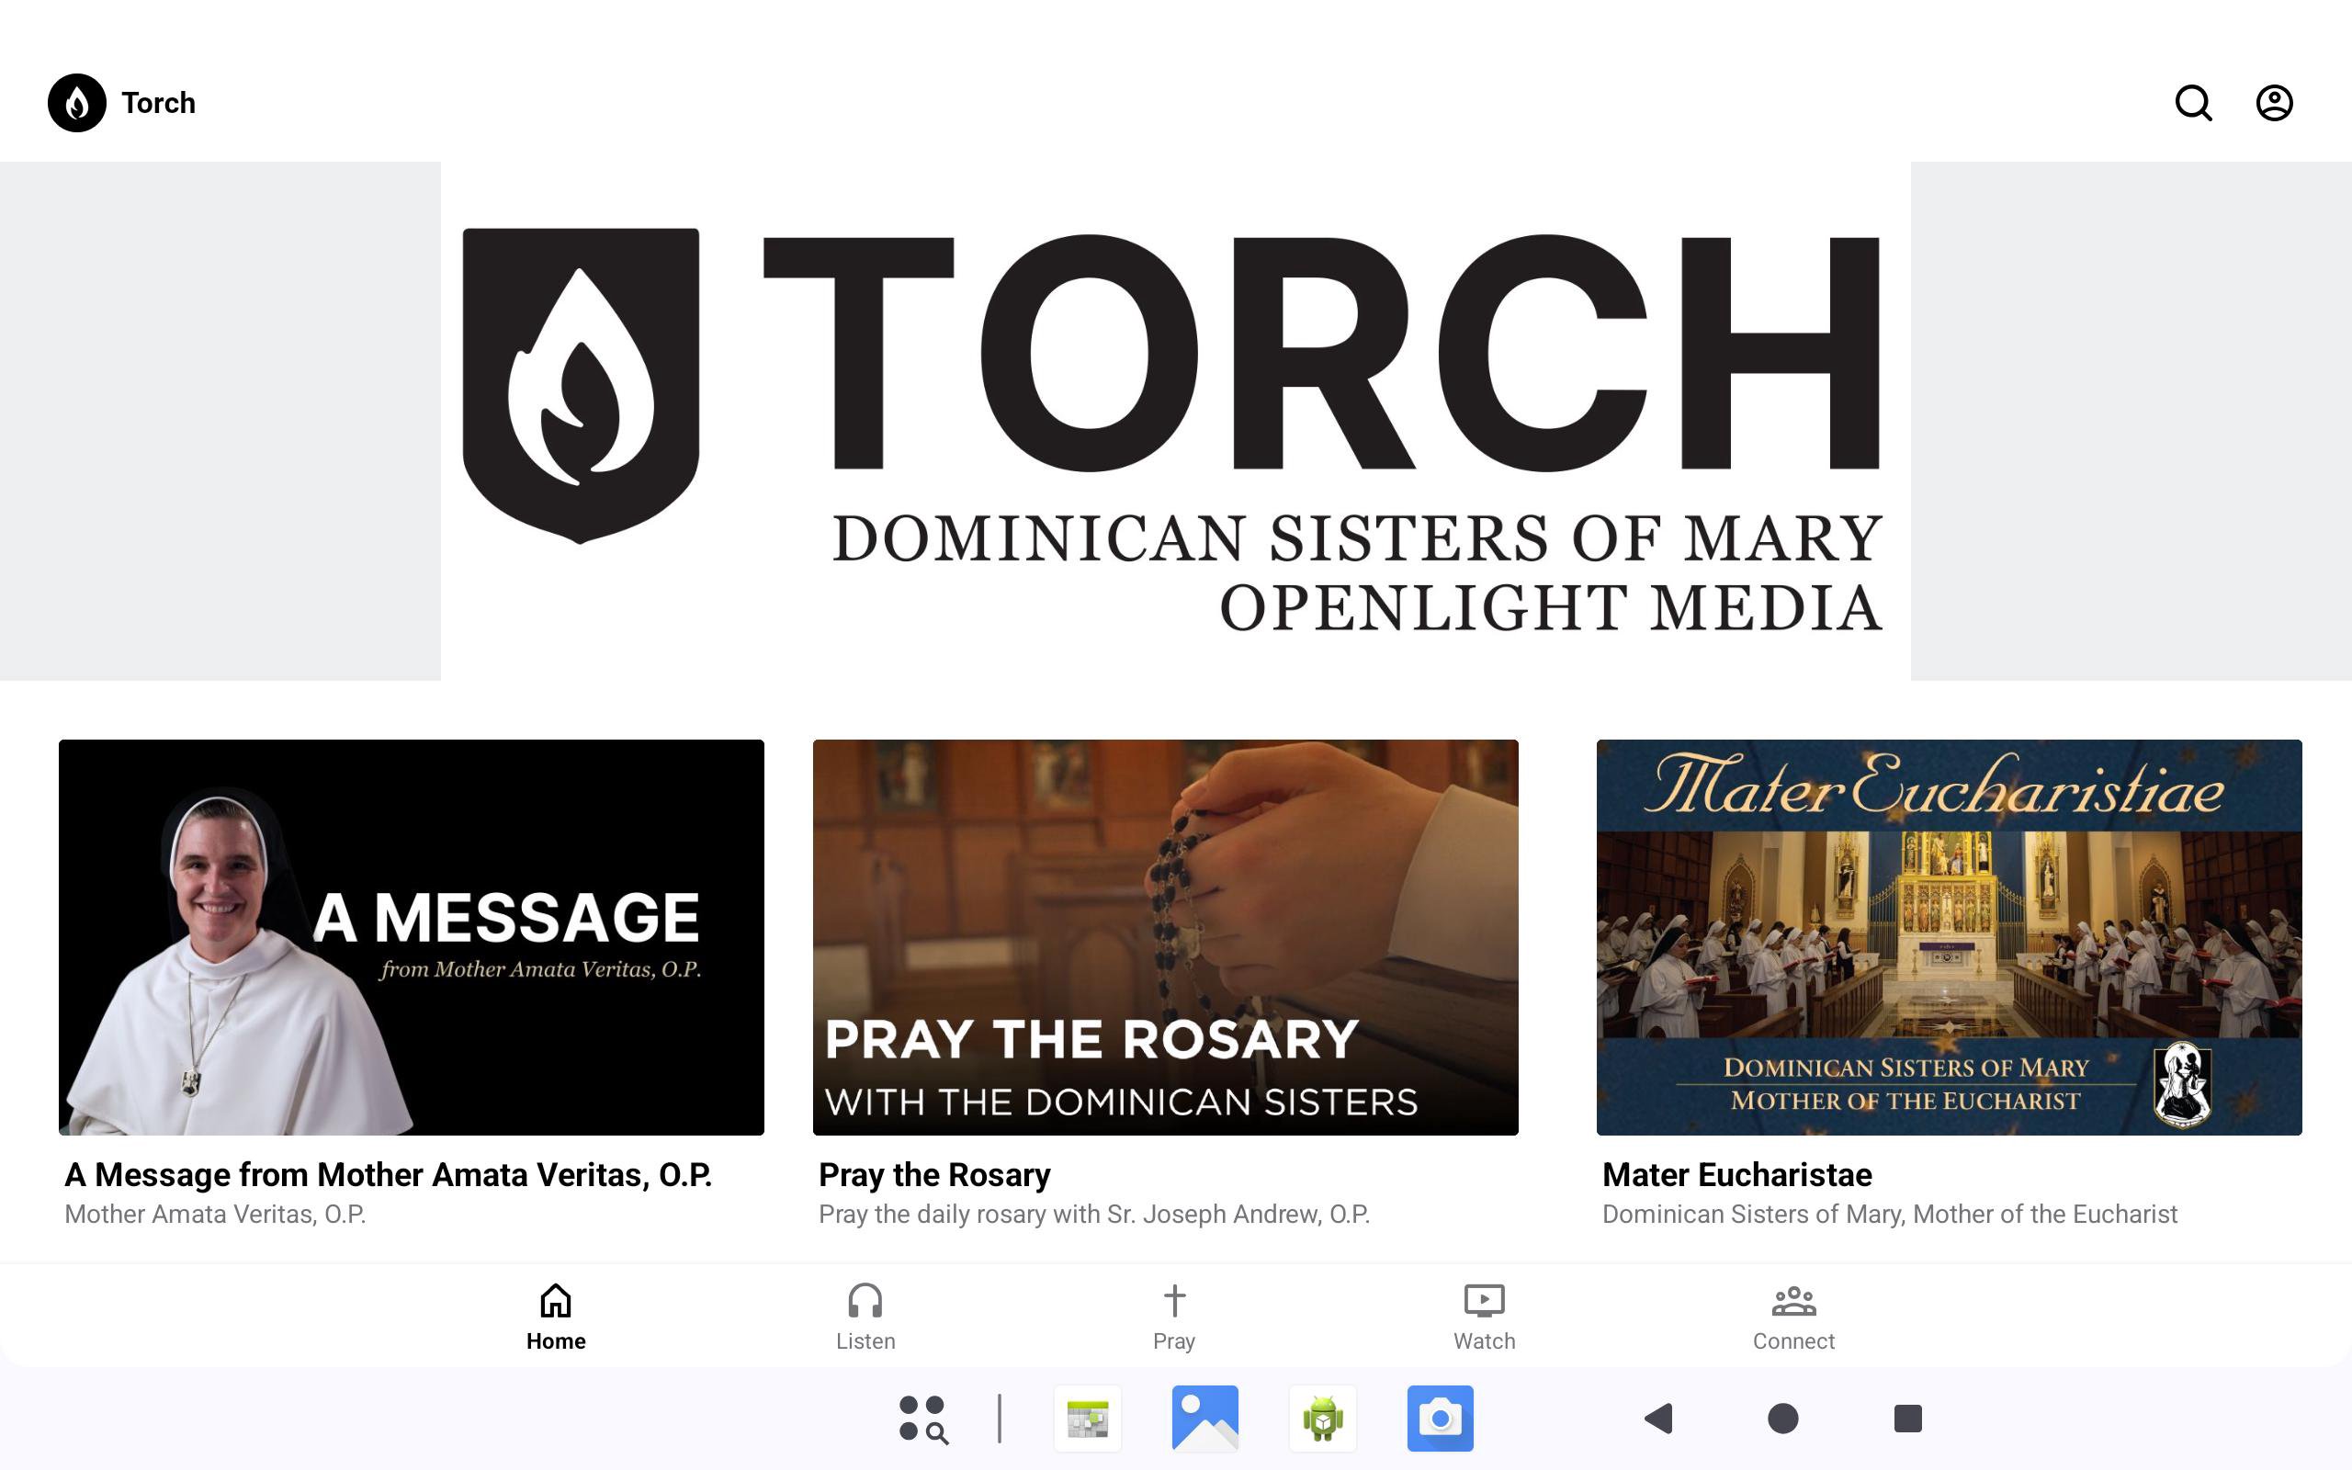Screen dimensions: 2352x1470
Task: Select the Home tab
Action: point(556,1317)
